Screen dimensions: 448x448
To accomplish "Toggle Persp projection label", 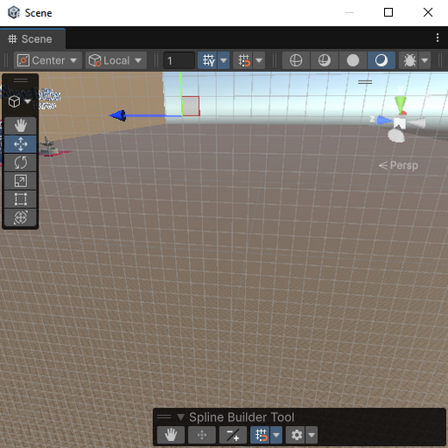I will point(398,165).
